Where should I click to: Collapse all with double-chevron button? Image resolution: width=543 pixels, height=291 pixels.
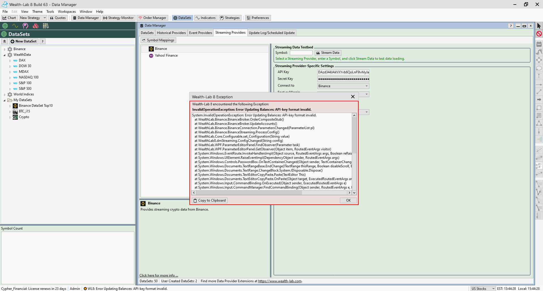coord(5,41)
